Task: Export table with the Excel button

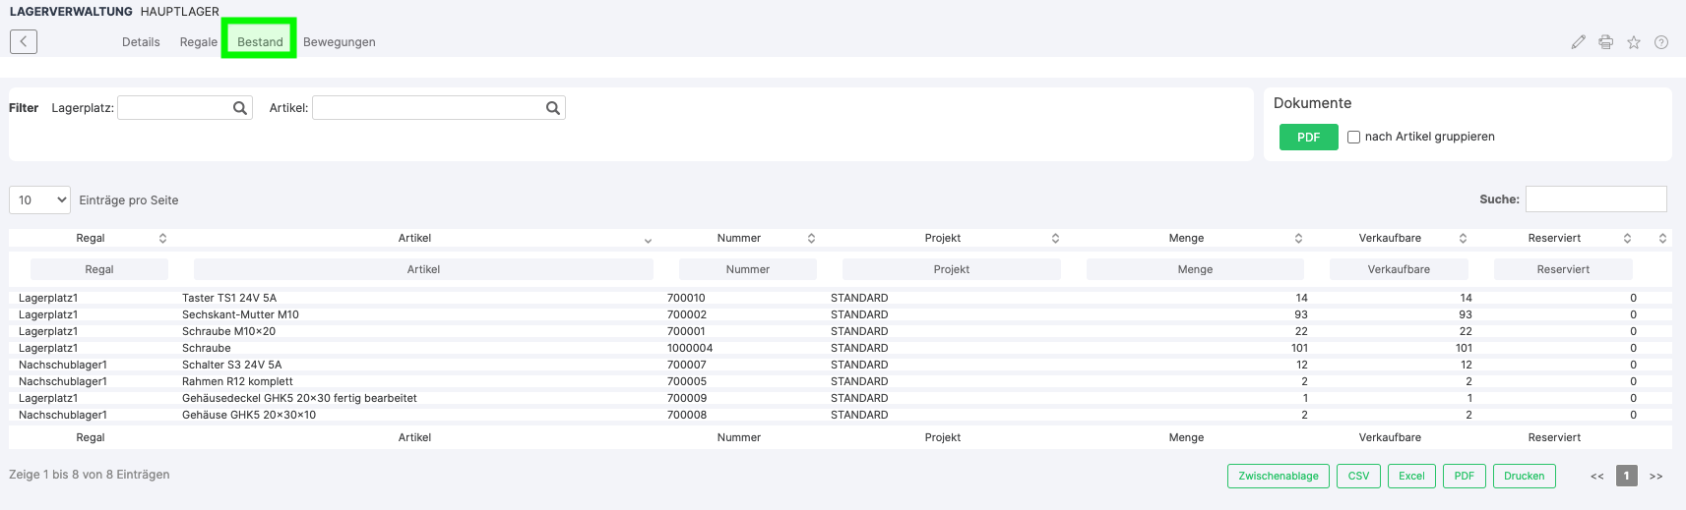Action: coord(1411,476)
